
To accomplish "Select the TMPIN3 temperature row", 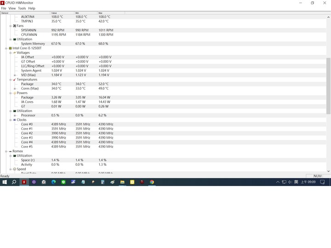I will [x=163, y=21].
